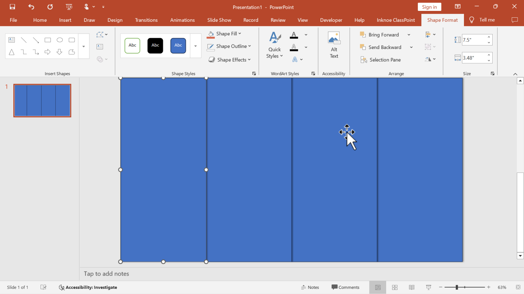Image resolution: width=524 pixels, height=294 pixels.
Task: Select the Arrow line tool
Action: [x=36, y=40]
